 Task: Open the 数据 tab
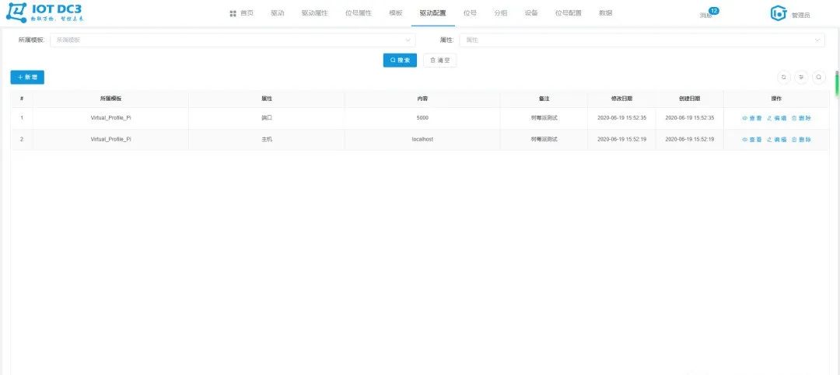605,13
